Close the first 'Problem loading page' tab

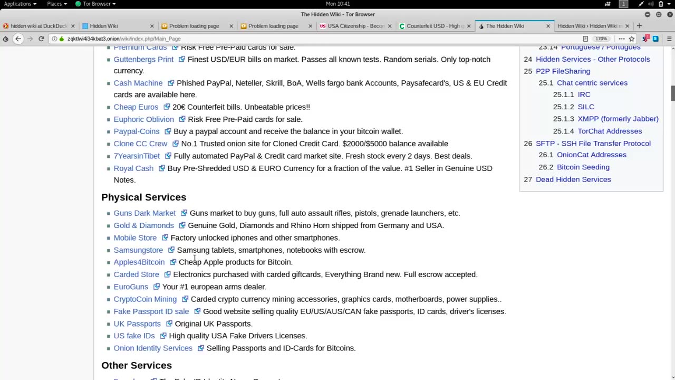(x=231, y=26)
